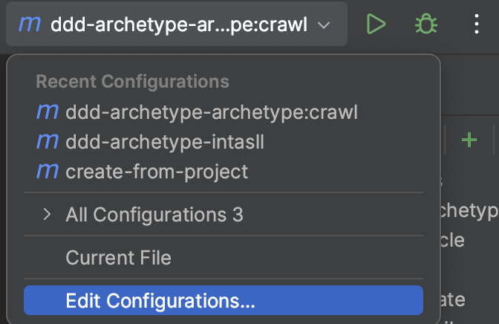Open the three-dot more actions menu

tap(477, 25)
